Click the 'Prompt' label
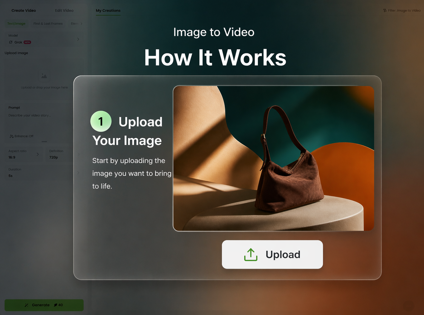This screenshot has width=424, height=315. [x=14, y=108]
